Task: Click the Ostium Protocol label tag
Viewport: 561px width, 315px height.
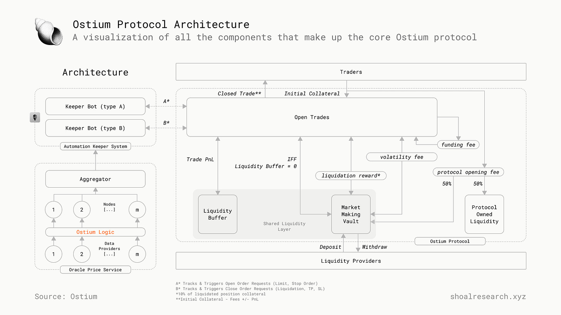Action: [450, 241]
